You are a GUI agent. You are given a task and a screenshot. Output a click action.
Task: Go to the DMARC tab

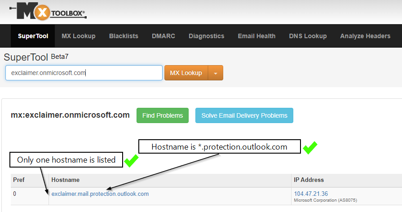click(163, 36)
